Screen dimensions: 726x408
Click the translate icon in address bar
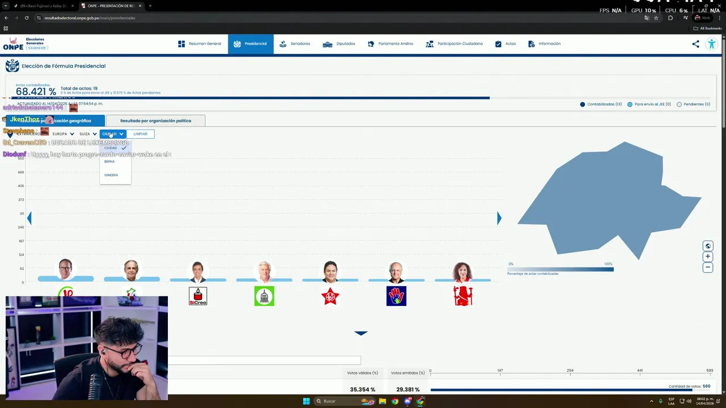(x=647, y=18)
